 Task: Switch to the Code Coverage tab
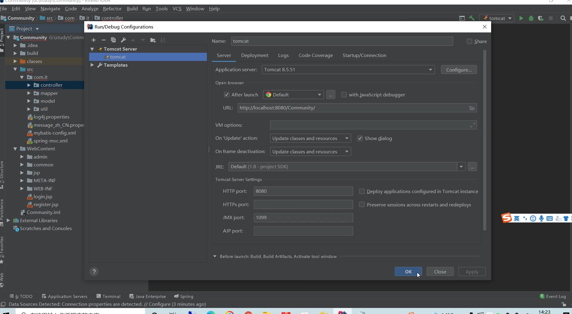point(316,55)
